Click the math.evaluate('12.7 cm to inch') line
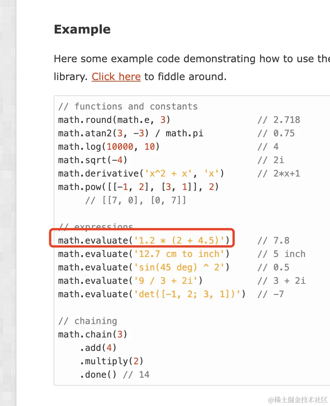 pyautogui.click(x=144, y=254)
